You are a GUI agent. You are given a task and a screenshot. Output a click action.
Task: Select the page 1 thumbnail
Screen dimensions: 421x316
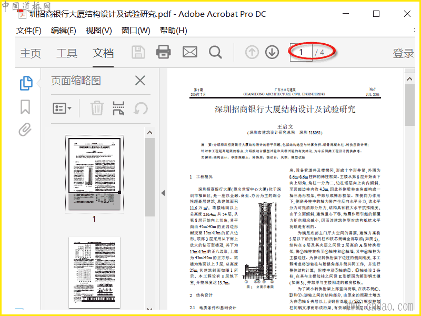[x=94, y=174]
